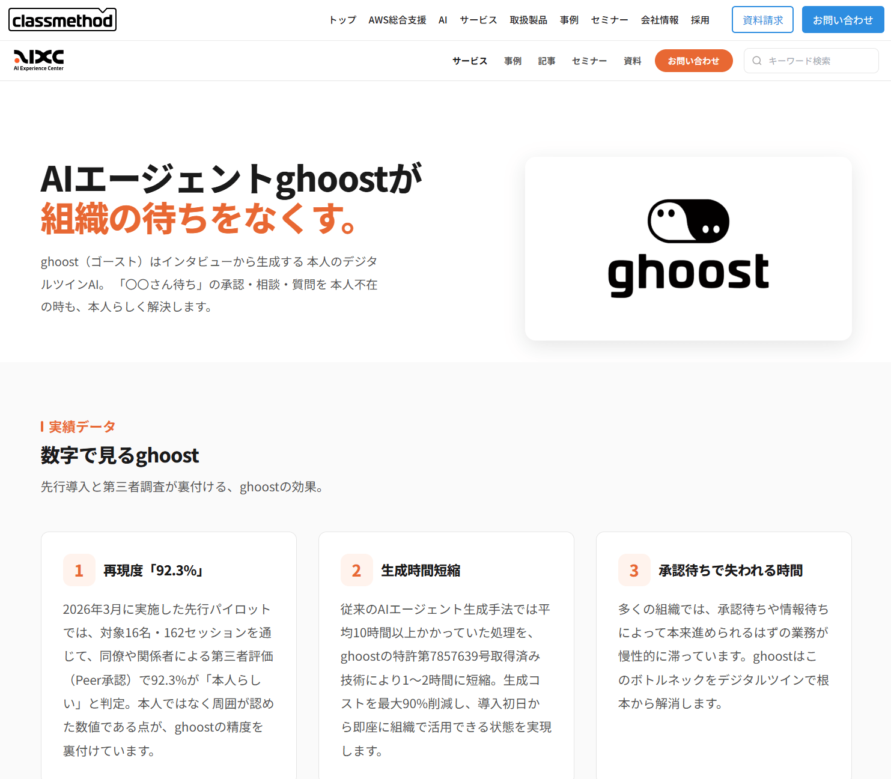Click the 資料請求 button

[x=762, y=20]
